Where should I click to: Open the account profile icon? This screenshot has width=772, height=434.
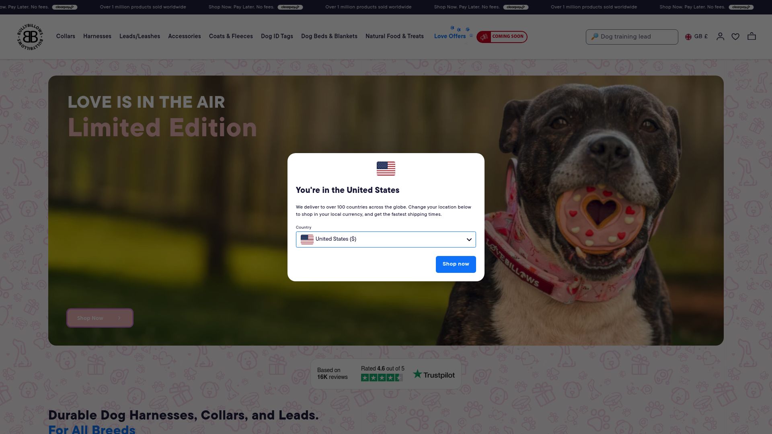[720, 37]
